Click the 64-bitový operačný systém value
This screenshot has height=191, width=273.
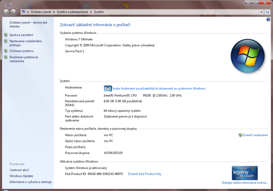click(x=122, y=111)
